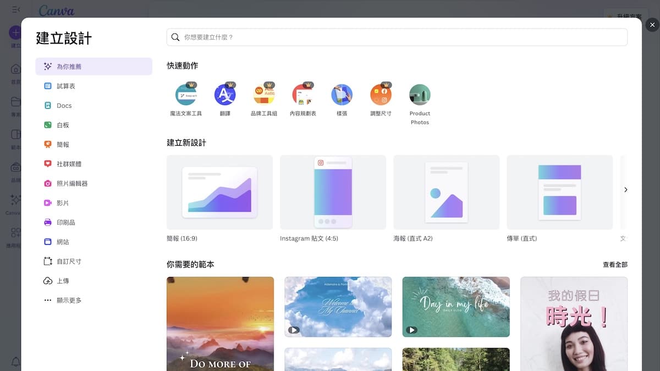Select 印刷品 category
The image size is (660, 371).
[94, 223]
